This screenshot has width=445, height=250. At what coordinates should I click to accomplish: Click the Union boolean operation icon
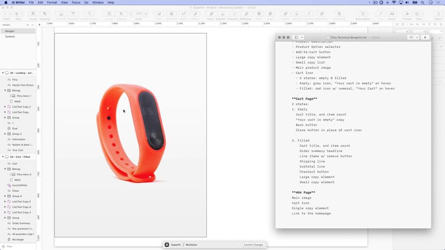(x=210, y=14)
